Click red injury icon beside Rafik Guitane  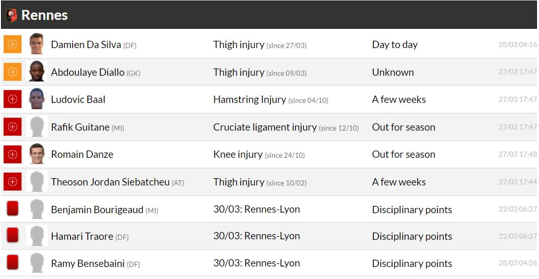13,127
